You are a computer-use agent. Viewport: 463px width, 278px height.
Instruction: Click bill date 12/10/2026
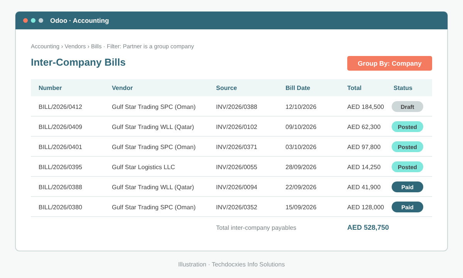(301, 107)
